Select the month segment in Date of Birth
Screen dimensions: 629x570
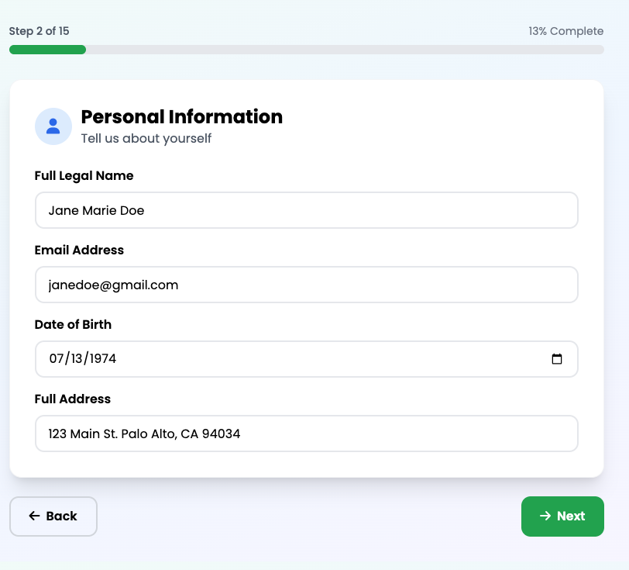[x=57, y=359]
